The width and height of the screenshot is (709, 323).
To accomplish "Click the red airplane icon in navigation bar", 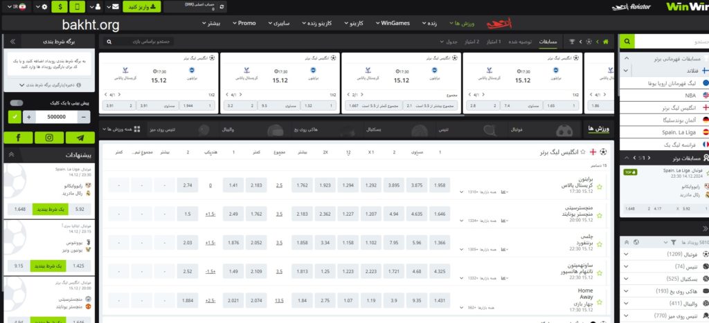I will pos(499,23).
